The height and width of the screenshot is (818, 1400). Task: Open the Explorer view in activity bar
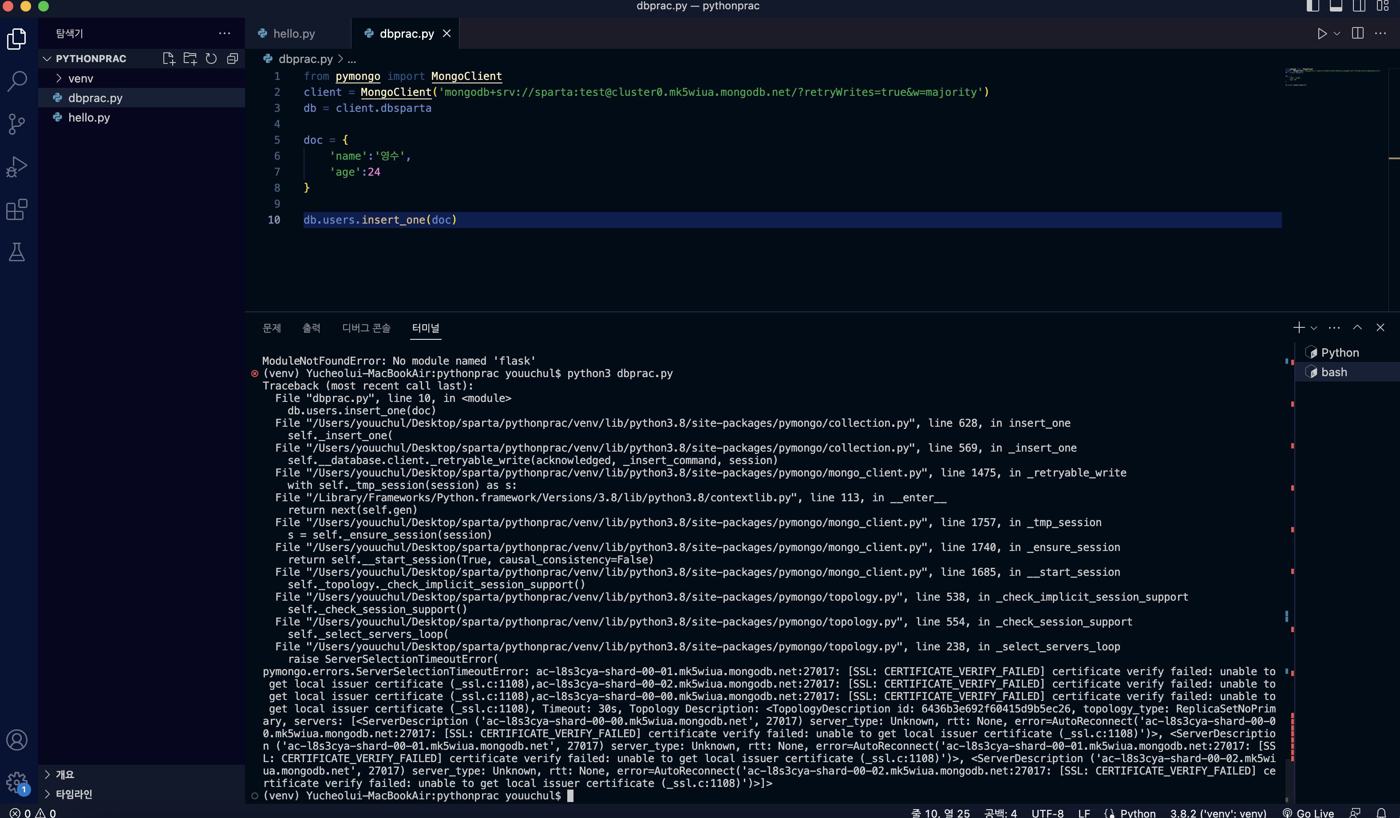click(17, 39)
